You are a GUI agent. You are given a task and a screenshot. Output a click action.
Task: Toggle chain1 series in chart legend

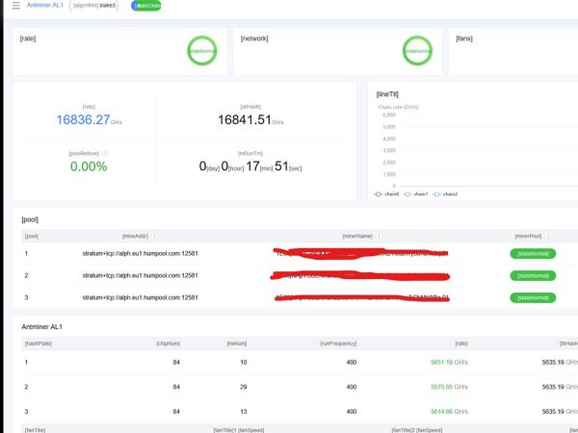coord(416,194)
